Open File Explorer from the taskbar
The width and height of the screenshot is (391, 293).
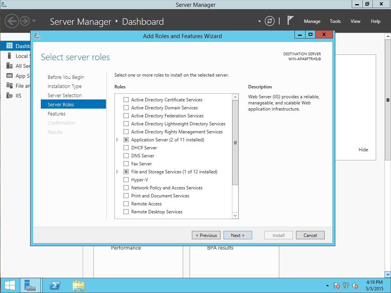tap(79, 285)
